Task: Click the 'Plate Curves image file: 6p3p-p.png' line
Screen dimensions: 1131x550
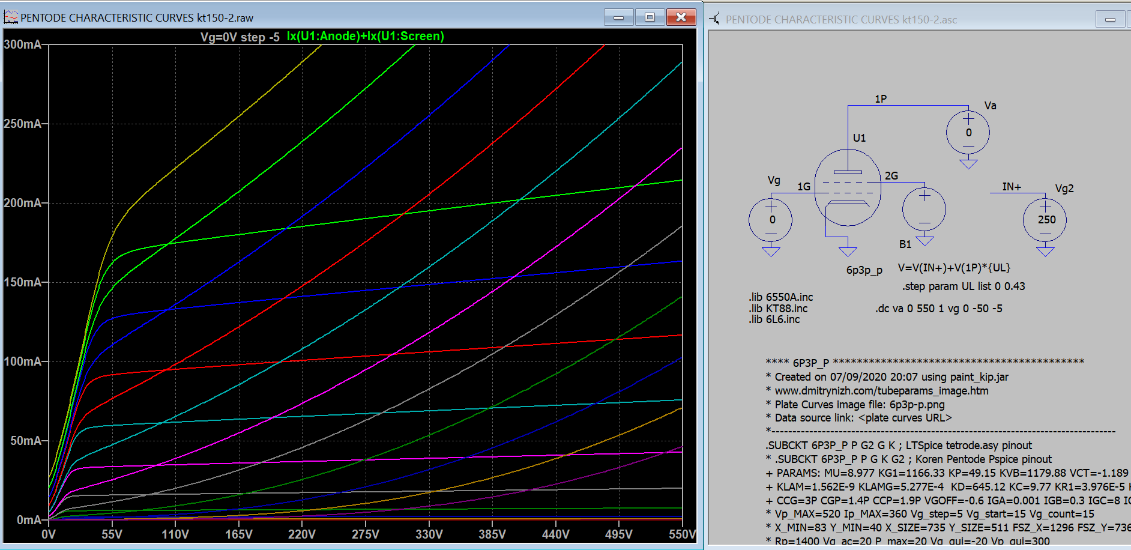Action: point(855,405)
